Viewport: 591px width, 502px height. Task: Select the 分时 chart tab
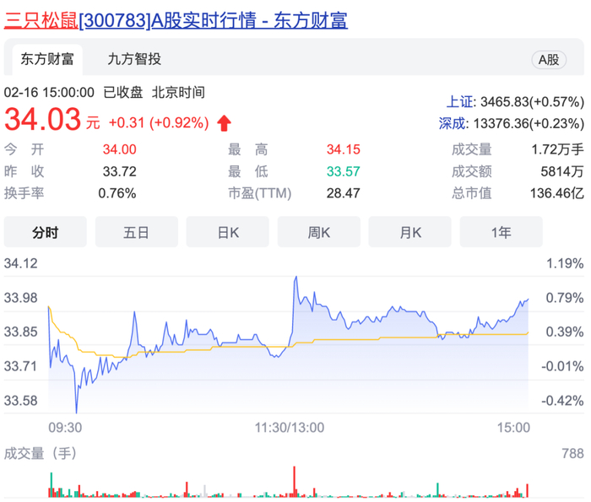(46, 232)
